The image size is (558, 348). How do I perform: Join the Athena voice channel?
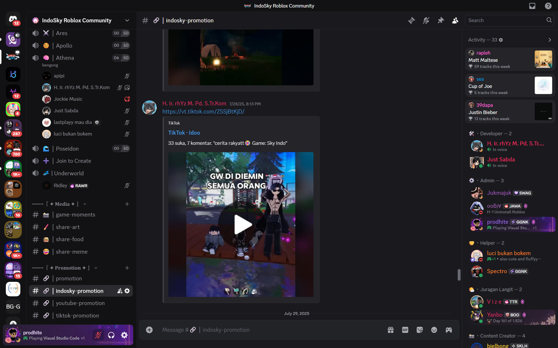click(81, 58)
